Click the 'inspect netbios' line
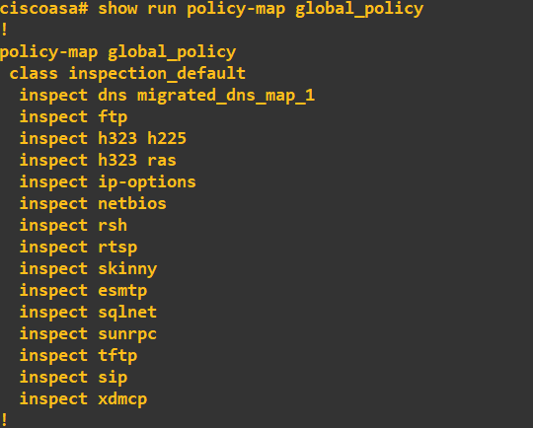 pos(93,204)
